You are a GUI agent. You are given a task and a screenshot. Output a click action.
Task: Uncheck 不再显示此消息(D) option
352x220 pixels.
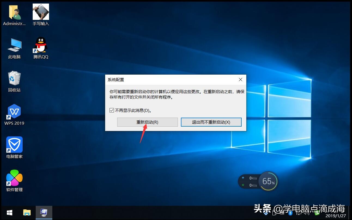coord(112,110)
